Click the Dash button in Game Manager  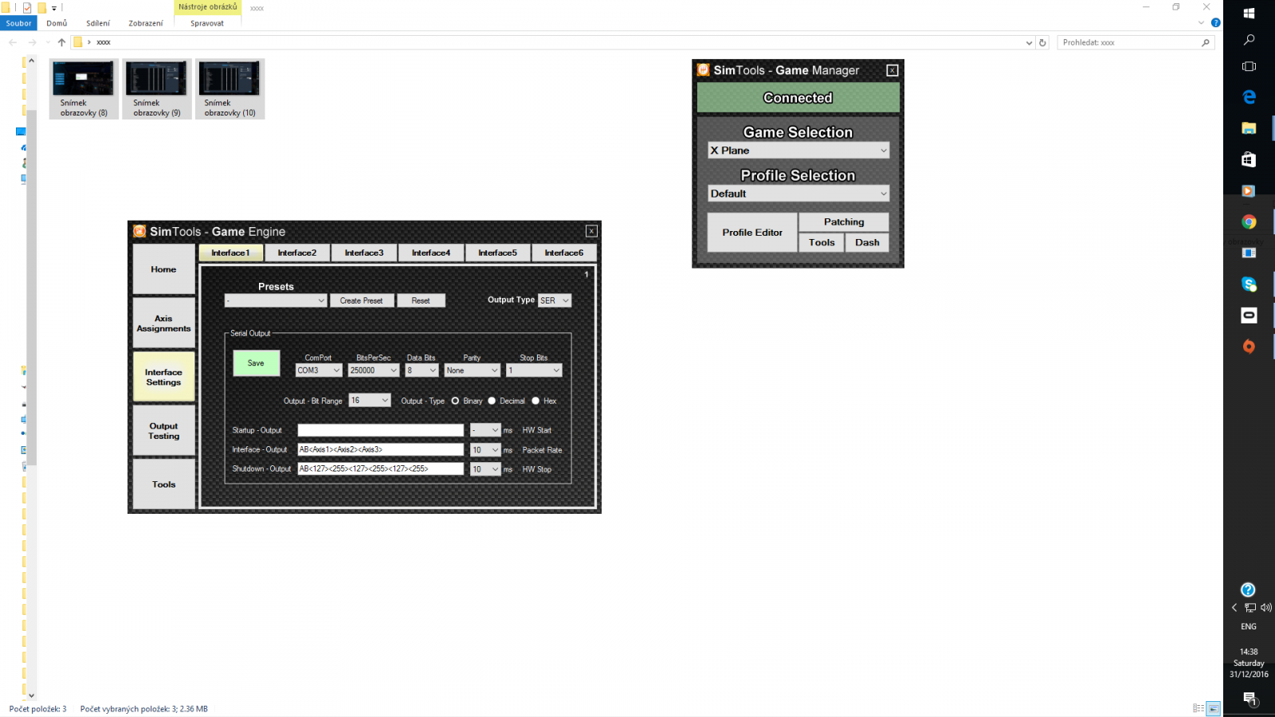(x=867, y=243)
